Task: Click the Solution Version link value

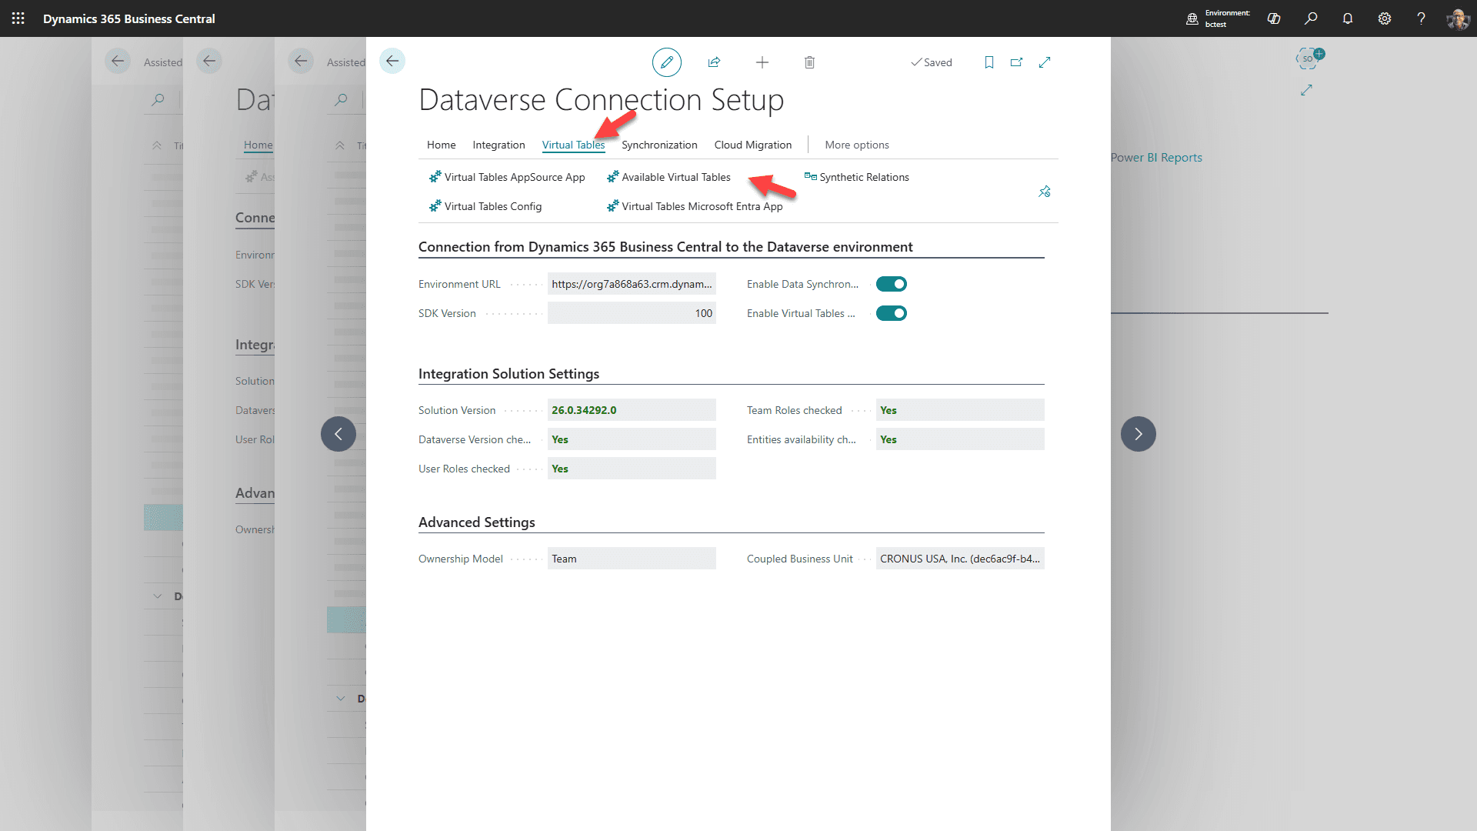Action: [584, 410]
